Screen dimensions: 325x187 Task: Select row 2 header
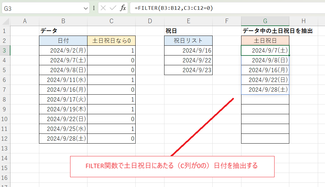click(x=5, y=41)
